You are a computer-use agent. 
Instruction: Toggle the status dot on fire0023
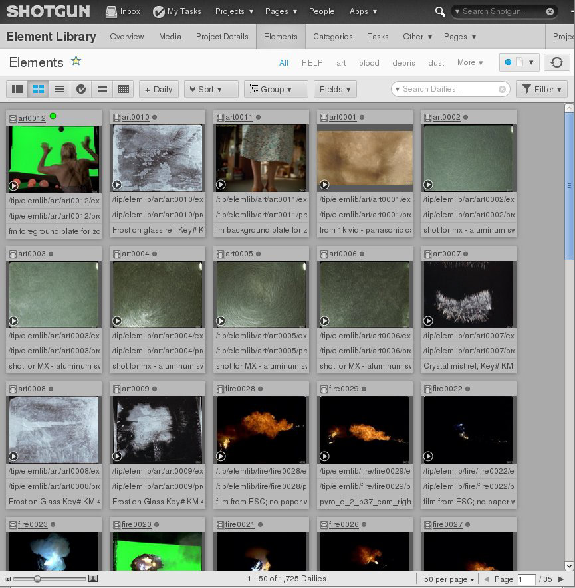(x=53, y=524)
